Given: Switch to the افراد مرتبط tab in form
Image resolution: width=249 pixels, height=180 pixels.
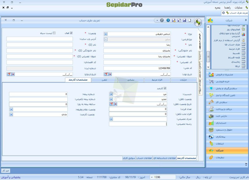Looking at the screenshot, I should pos(157,80).
